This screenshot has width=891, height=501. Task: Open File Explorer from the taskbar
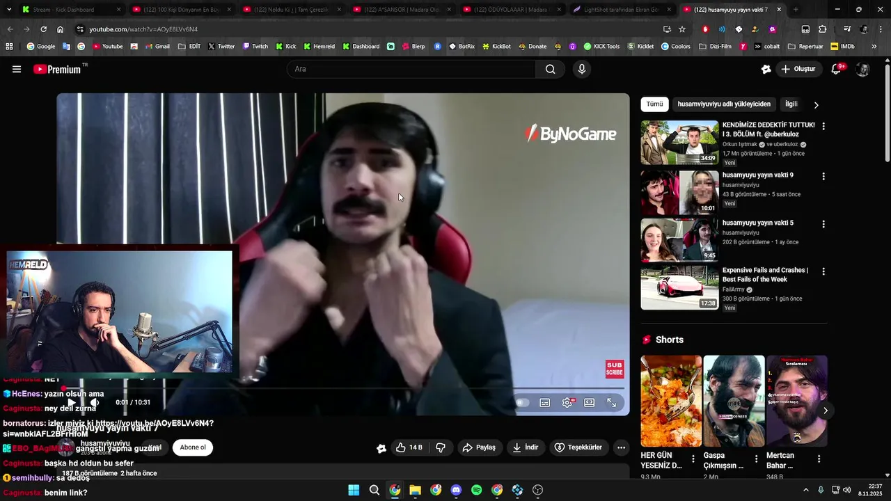(415, 490)
